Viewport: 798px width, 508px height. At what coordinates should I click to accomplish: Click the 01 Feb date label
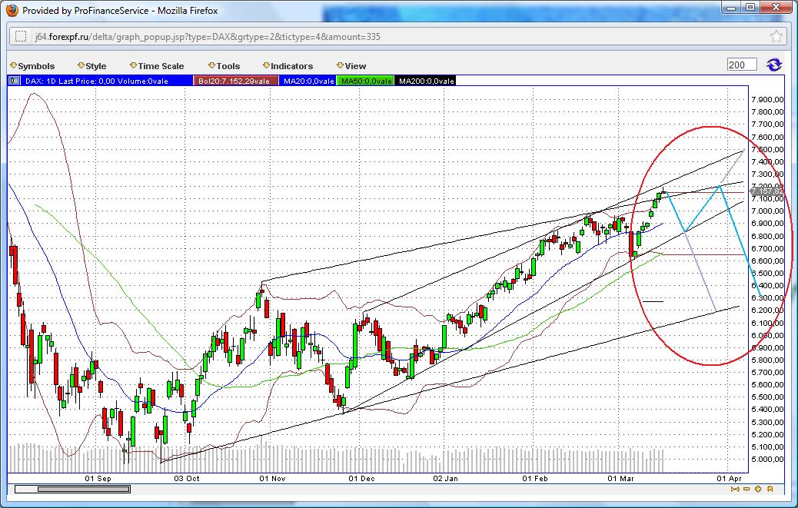point(535,479)
